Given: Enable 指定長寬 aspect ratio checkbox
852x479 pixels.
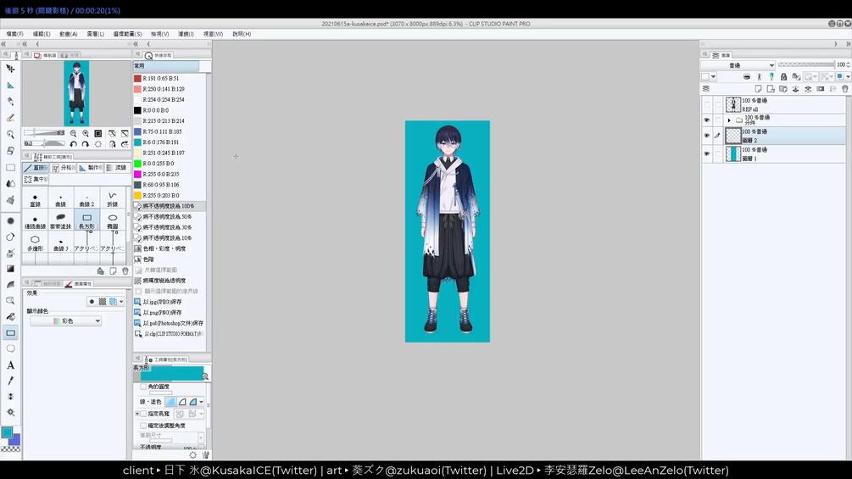Looking at the screenshot, I should coord(143,414).
